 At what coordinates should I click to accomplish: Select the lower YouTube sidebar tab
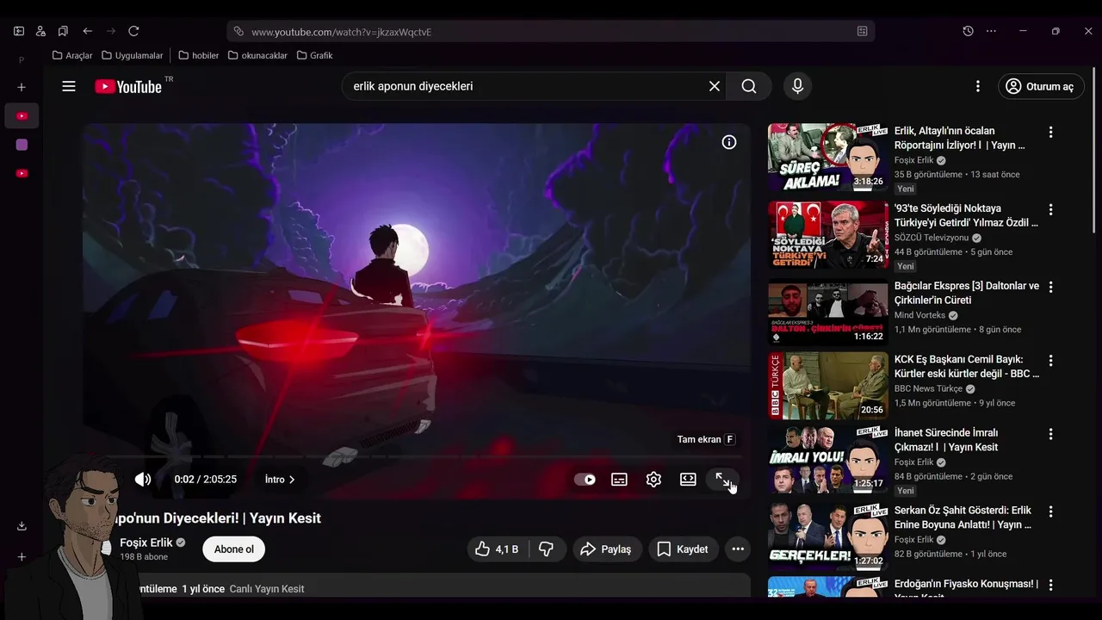coord(22,173)
